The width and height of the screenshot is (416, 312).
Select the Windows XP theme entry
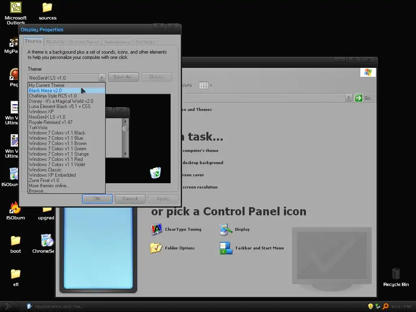click(x=67, y=112)
